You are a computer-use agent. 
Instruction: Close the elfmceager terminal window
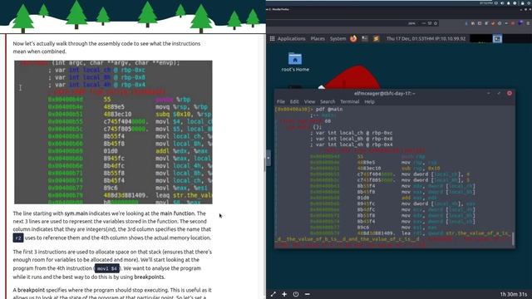point(510,93)
